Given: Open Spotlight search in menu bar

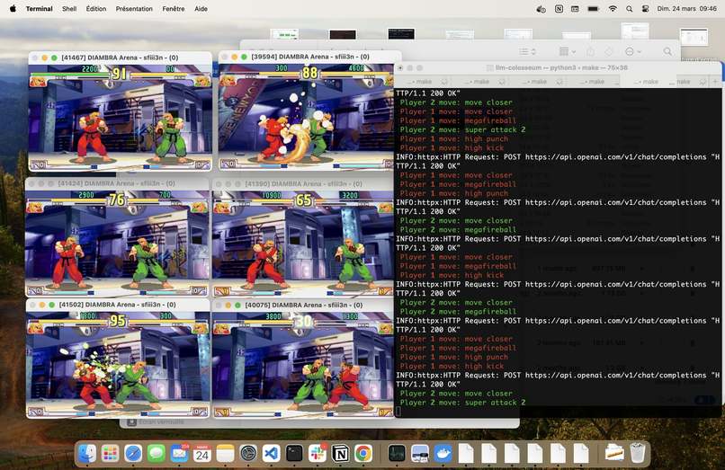Looking at the screenshot, I should tap(630, 8).
